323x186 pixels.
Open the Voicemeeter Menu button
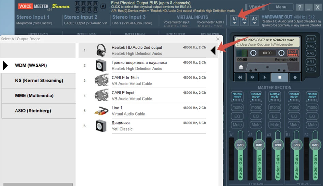(x=281, y=7)
